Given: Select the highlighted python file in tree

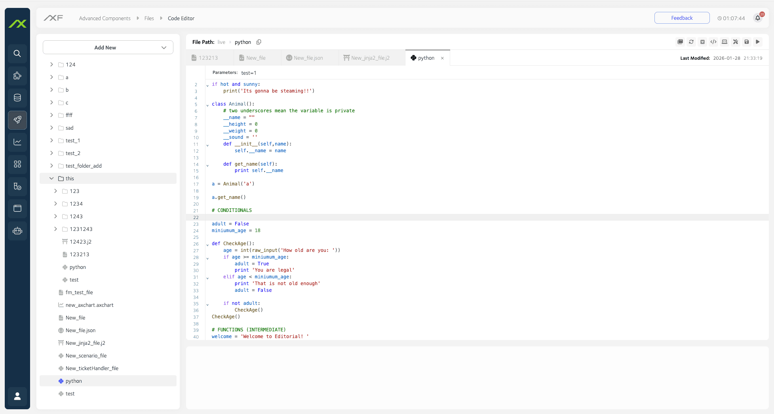Looking at the screenshot, I should click(108, 381).
